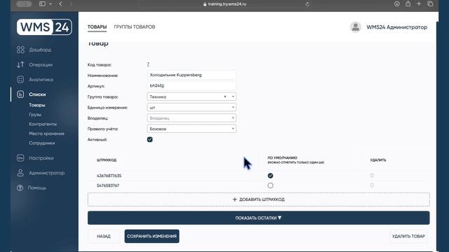Switch to the Товары tab
This screenshot has width=449, height=252.
coord(97,27)
